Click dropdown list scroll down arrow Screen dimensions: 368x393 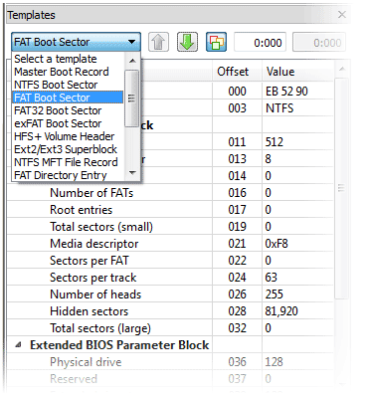(x=132, y=173)
